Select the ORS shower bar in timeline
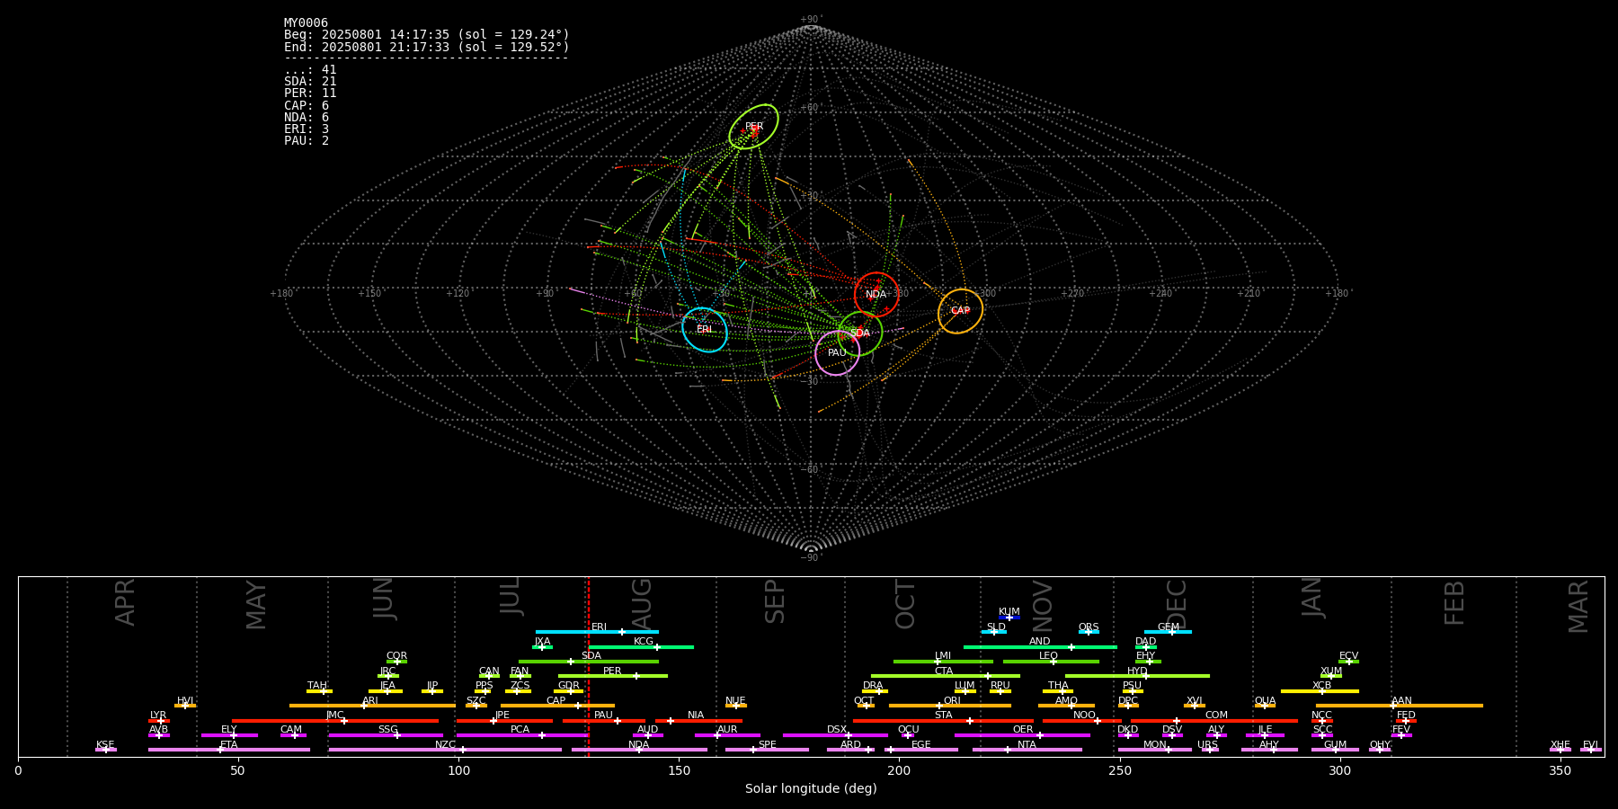This screenshot has height=809, width=1618. point(1089,632)
